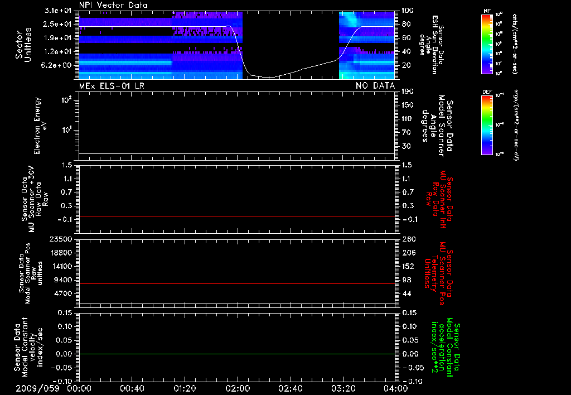The height and width of the screenshot is (395, 571).
Task: Click the red 'MU Scanner Init Raw Data' label
Action: [x=439, y=199]
